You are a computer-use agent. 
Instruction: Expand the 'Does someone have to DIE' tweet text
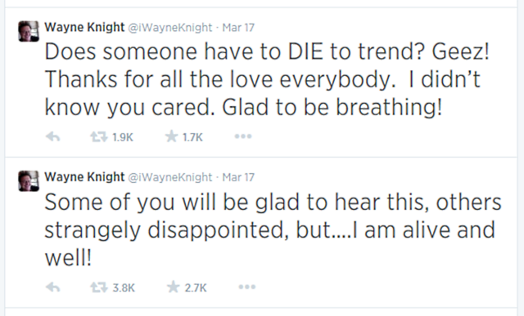267,79
